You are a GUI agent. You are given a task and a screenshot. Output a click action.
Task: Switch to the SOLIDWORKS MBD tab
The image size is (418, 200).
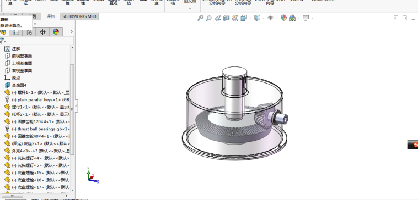(x=79, y=16)
